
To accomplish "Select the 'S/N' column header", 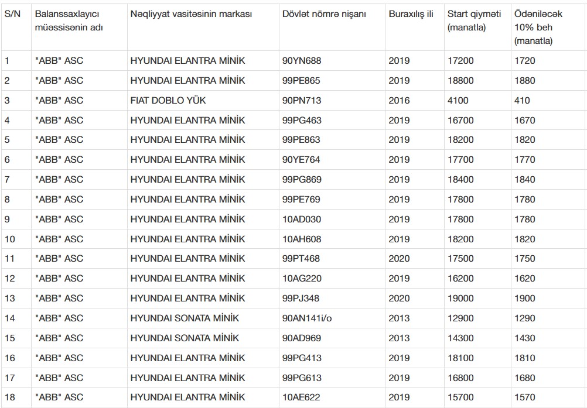I will click(x=12, y=14).
